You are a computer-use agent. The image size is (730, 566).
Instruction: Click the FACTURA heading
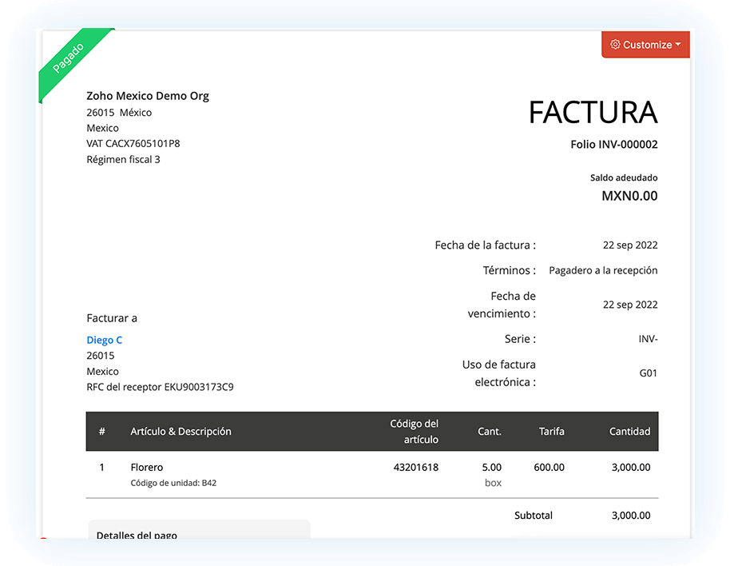pos(593,113)
